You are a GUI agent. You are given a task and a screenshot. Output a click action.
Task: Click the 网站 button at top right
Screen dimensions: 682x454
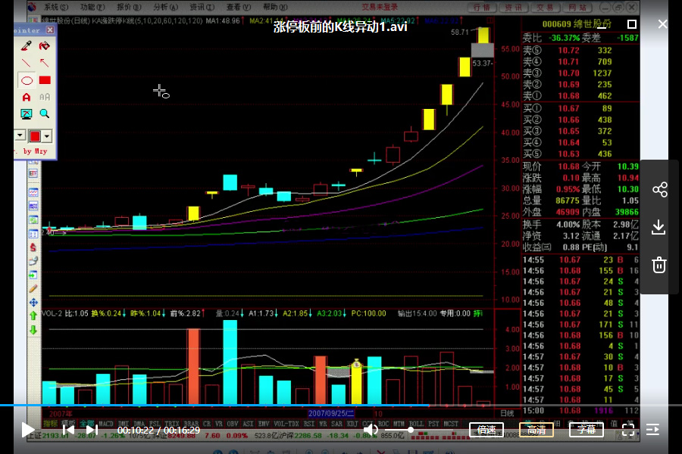pos(577,8)
